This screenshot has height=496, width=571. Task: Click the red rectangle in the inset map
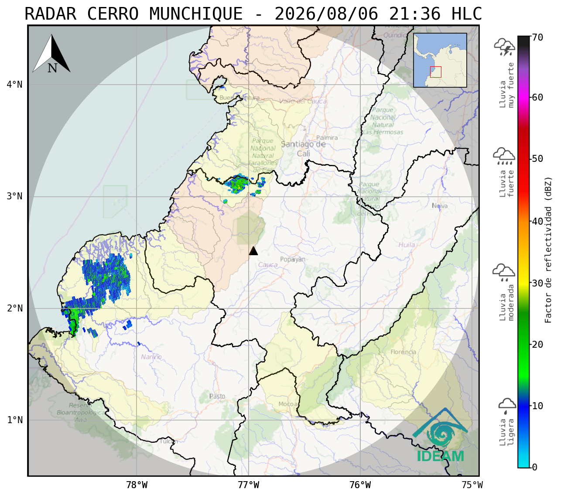[x=436, y=72]
